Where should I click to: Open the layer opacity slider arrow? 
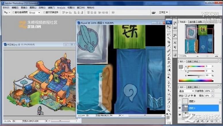point(212,91)
